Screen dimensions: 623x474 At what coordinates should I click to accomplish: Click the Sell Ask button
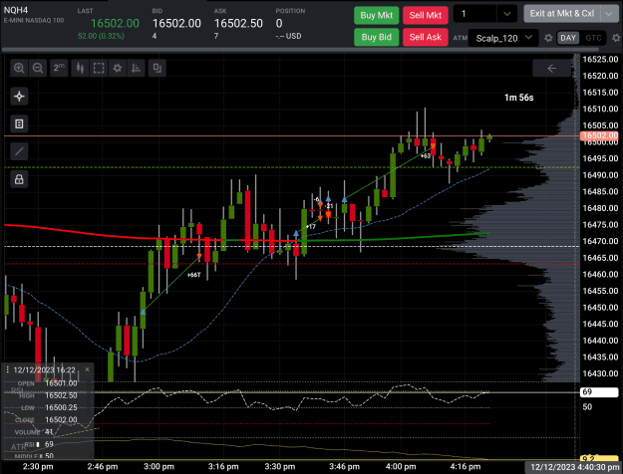(425, 37)
